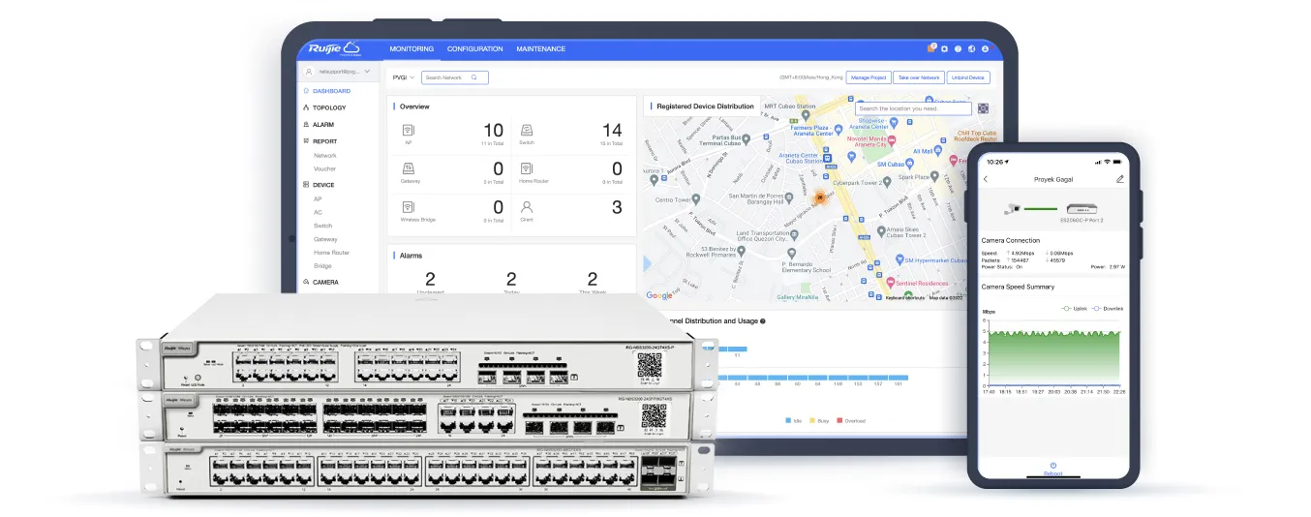This screenshot has width=1311, height=517.
Task: Open the MAINTENANCE tab
Action: (x=540, y=48)
